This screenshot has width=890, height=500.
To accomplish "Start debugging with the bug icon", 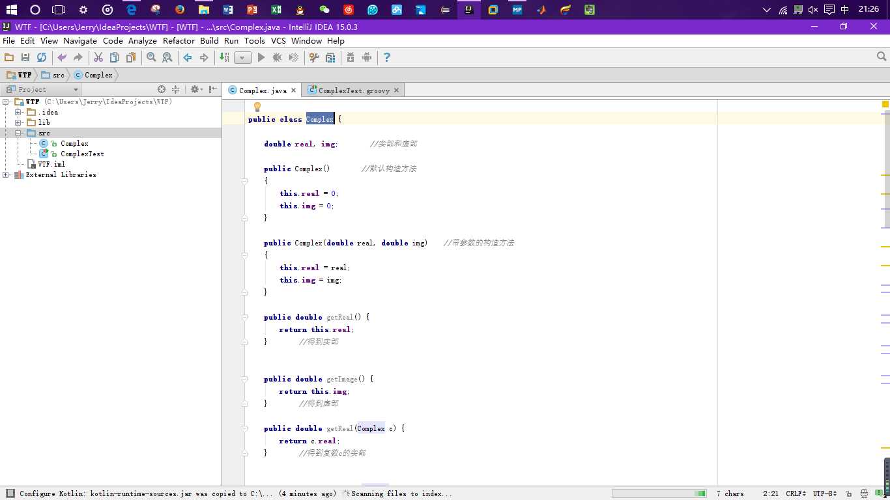I will [278, 57].
